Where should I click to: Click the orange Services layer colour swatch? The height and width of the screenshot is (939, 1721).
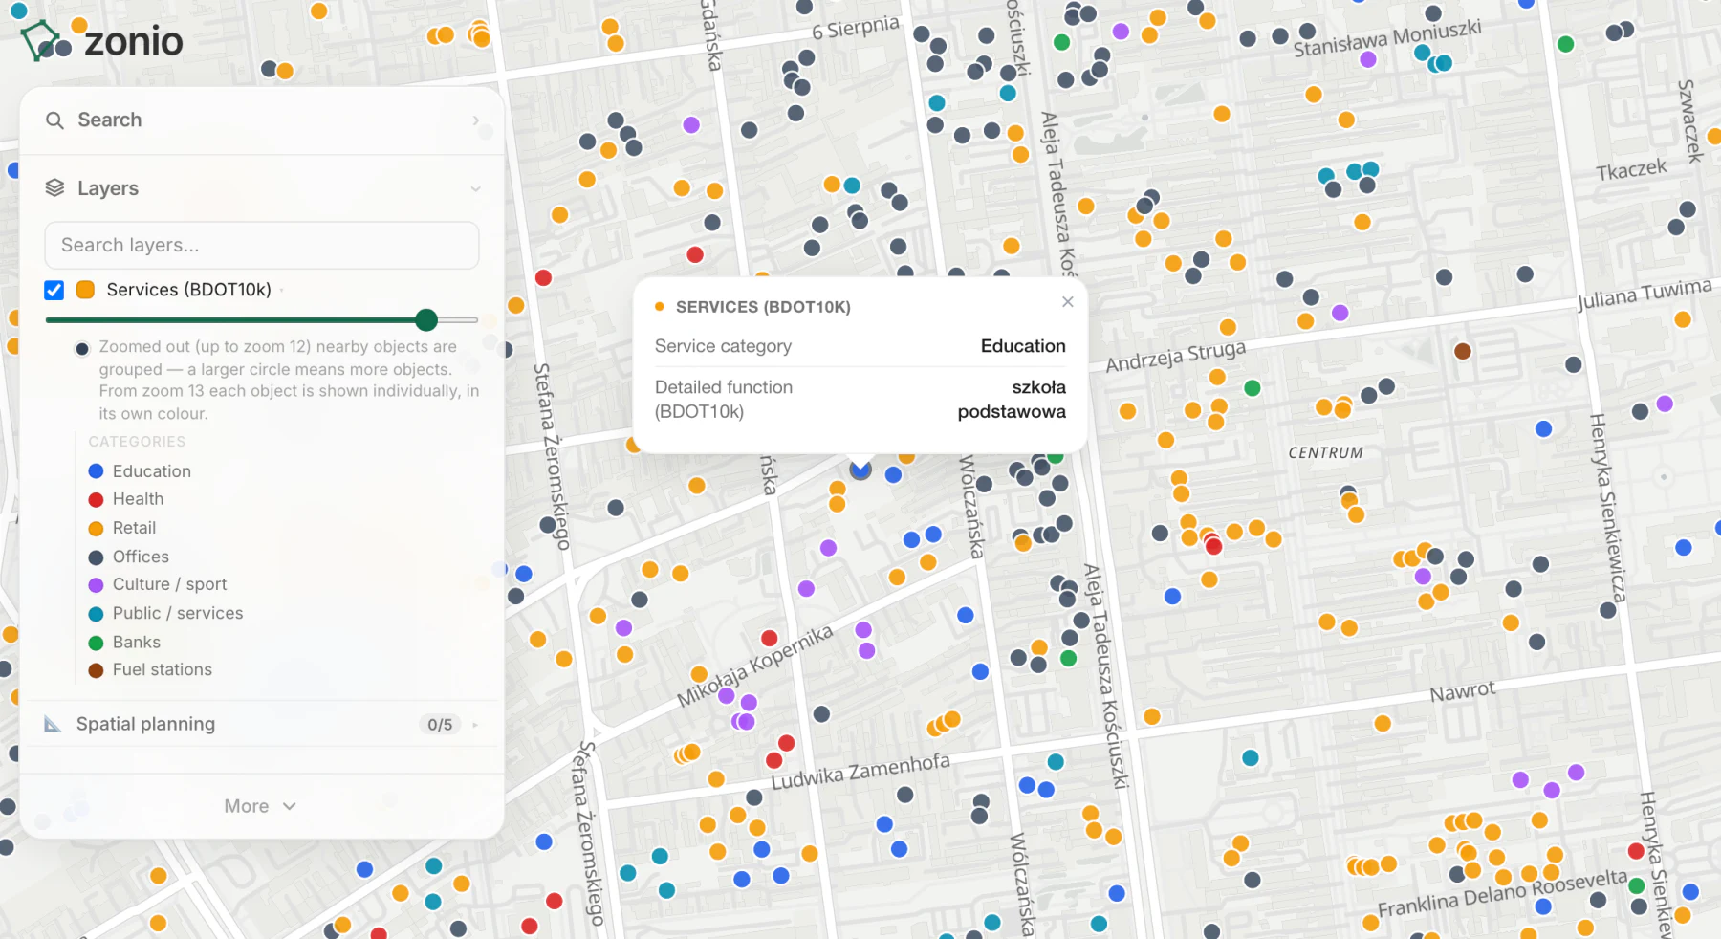point(85,290)
